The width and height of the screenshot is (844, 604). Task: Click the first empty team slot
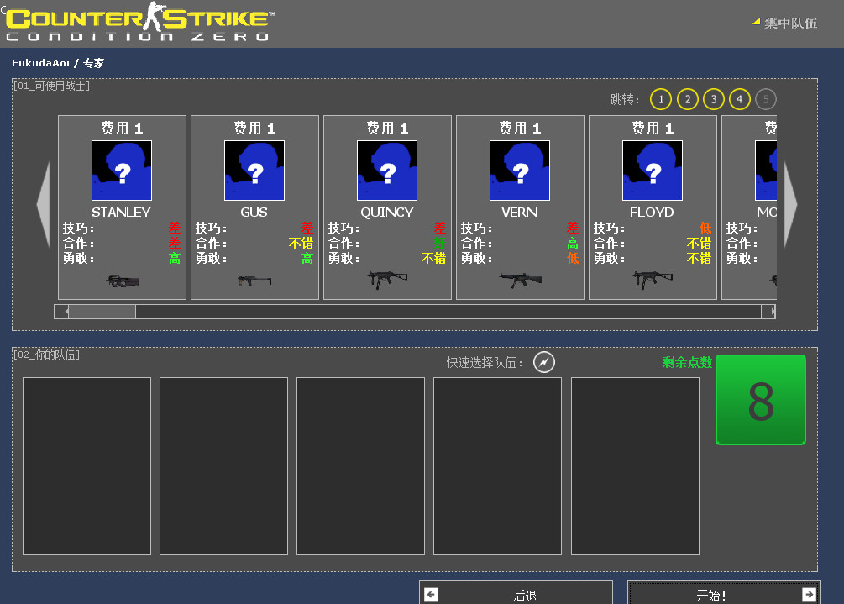tap(86, 466)
